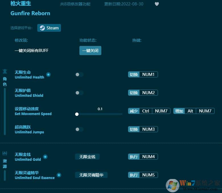Click the Set Movement Speed label
Screen dimensions: 222x193
click(x=33, y=114)
